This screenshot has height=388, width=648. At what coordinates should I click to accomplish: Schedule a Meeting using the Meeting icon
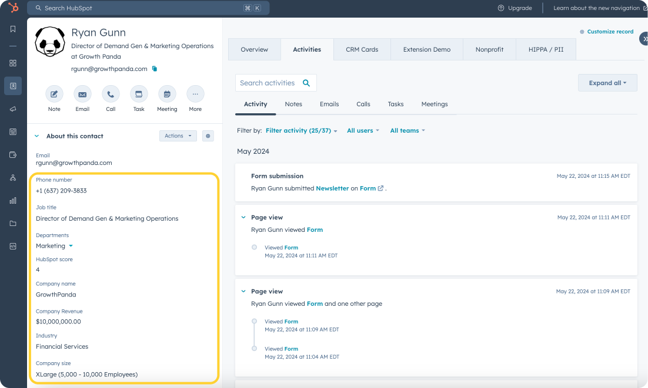tap(167, 94)
